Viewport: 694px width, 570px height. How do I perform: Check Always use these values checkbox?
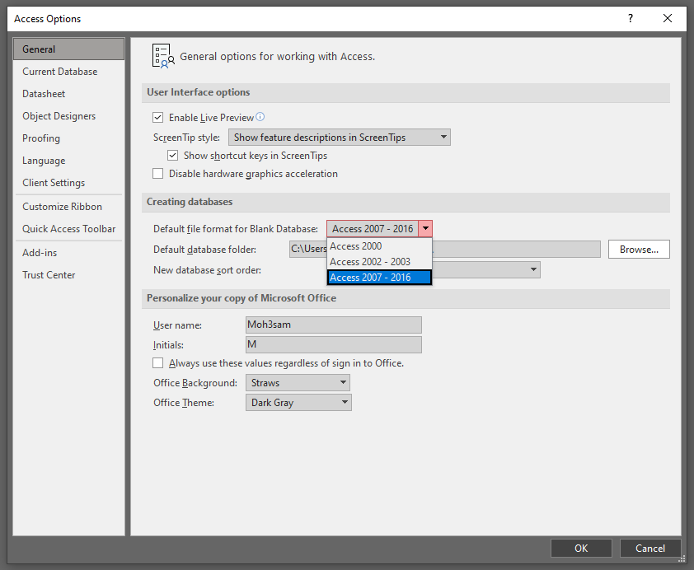[x=157, y=363]
